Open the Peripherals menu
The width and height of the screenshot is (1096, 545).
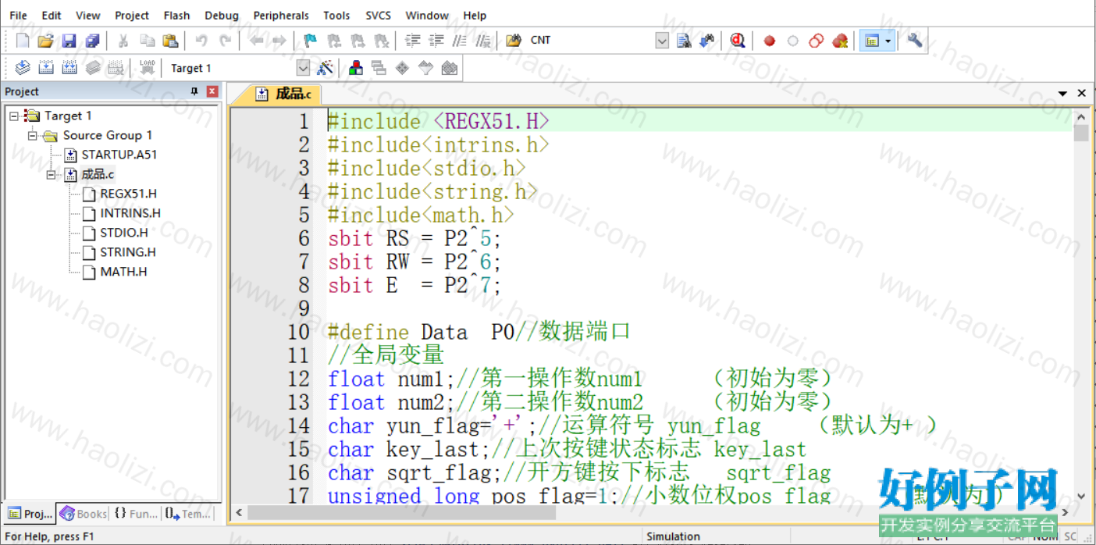282,15
